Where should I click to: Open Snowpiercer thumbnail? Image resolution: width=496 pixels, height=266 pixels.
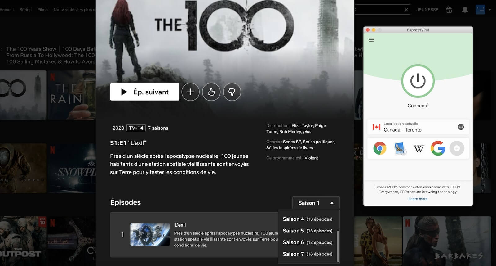click(x=72, y=168)
